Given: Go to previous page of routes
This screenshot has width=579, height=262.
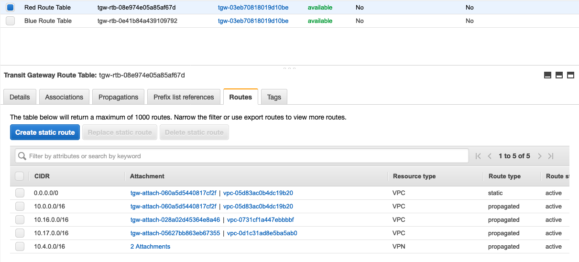Looking at the screenshot, I should coord(490,156).
